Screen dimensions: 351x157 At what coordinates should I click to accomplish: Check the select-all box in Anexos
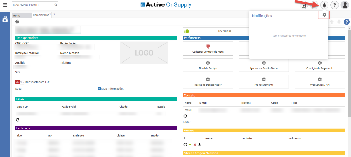186,138
